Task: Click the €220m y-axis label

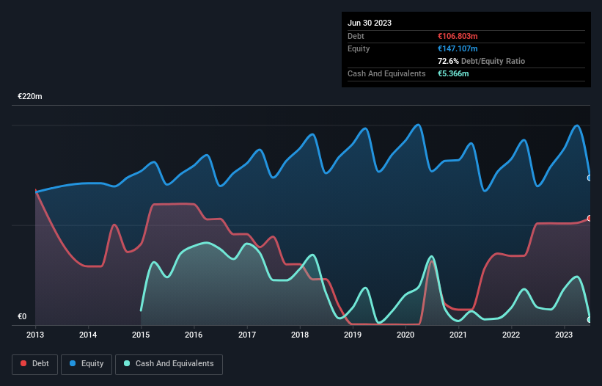Action: click(30, 96)
